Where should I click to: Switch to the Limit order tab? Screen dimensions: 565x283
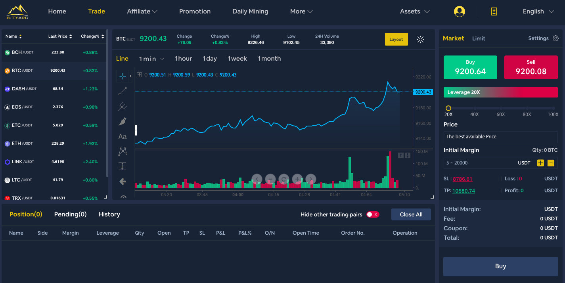(479, 38)
